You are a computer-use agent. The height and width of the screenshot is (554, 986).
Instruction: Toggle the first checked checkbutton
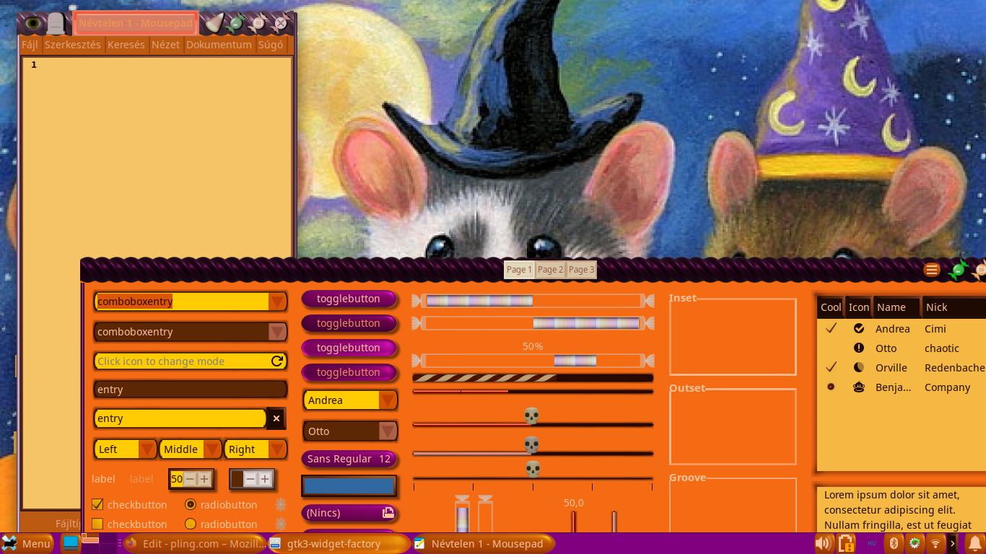tap(97, 504)
